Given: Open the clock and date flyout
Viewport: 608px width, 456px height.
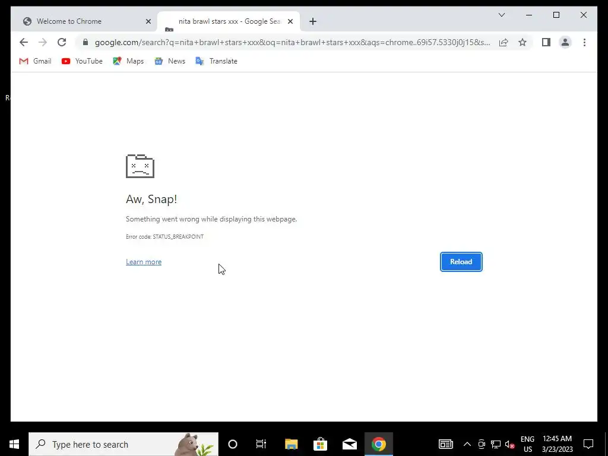Looking at the screenshot, I should click(x=557, y=444).
